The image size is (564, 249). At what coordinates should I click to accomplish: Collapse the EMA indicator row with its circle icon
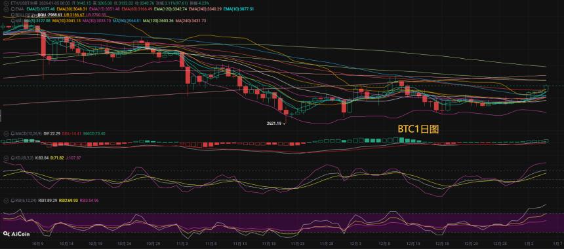[7, 9]
